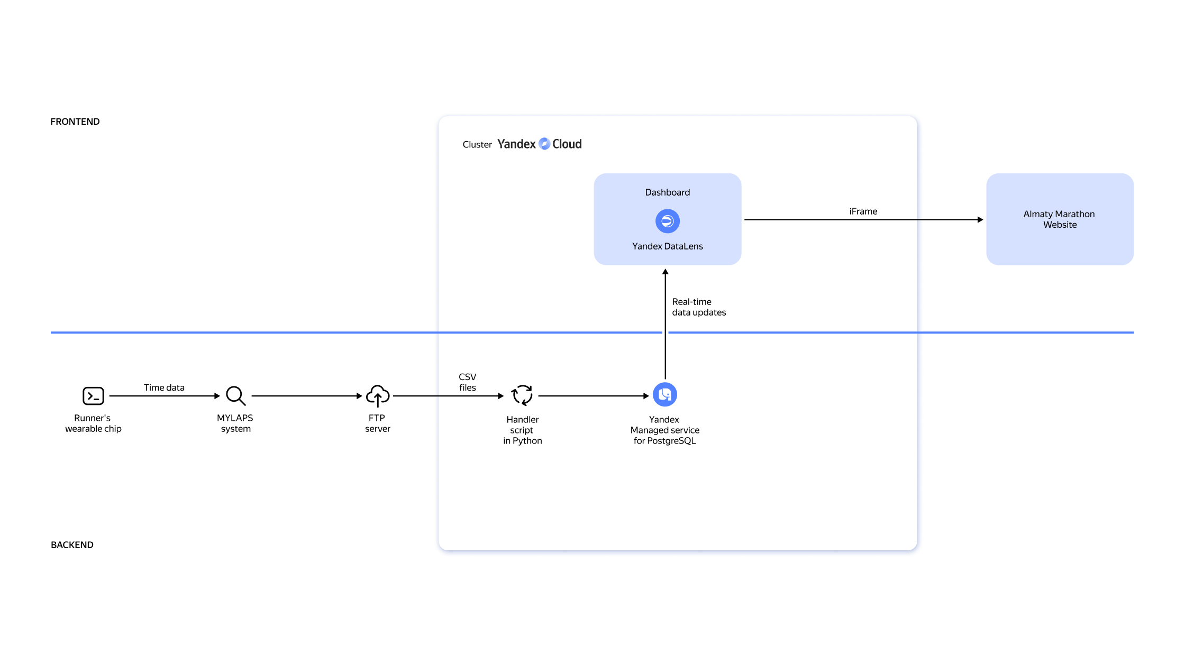1185x666 pixels.
Task: Select the Real-time data updates label
Action: (698, 307)
